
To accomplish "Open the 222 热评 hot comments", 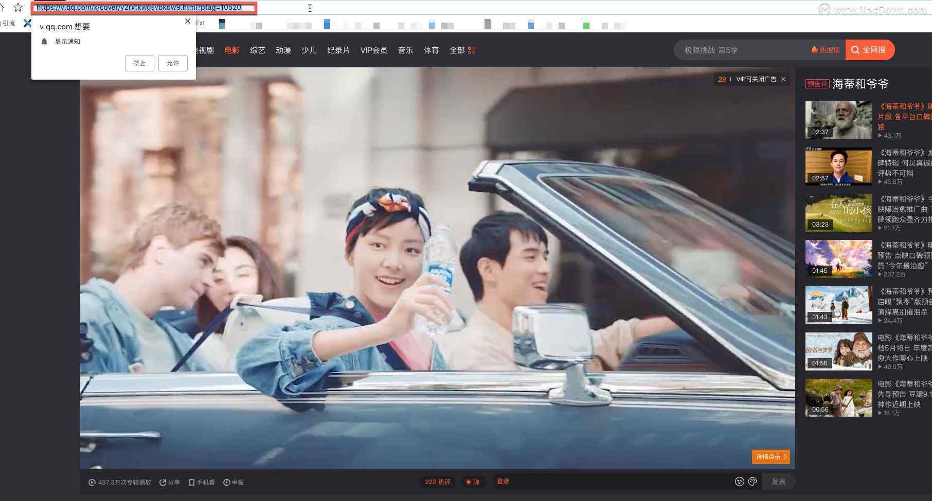I will [x=438, y=482].
